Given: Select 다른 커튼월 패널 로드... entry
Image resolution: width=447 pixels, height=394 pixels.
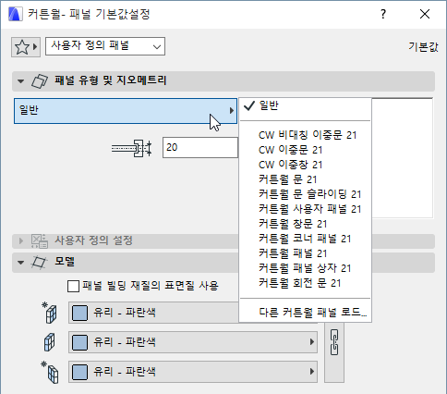Looking at the screenshot, I should [305, 313].
